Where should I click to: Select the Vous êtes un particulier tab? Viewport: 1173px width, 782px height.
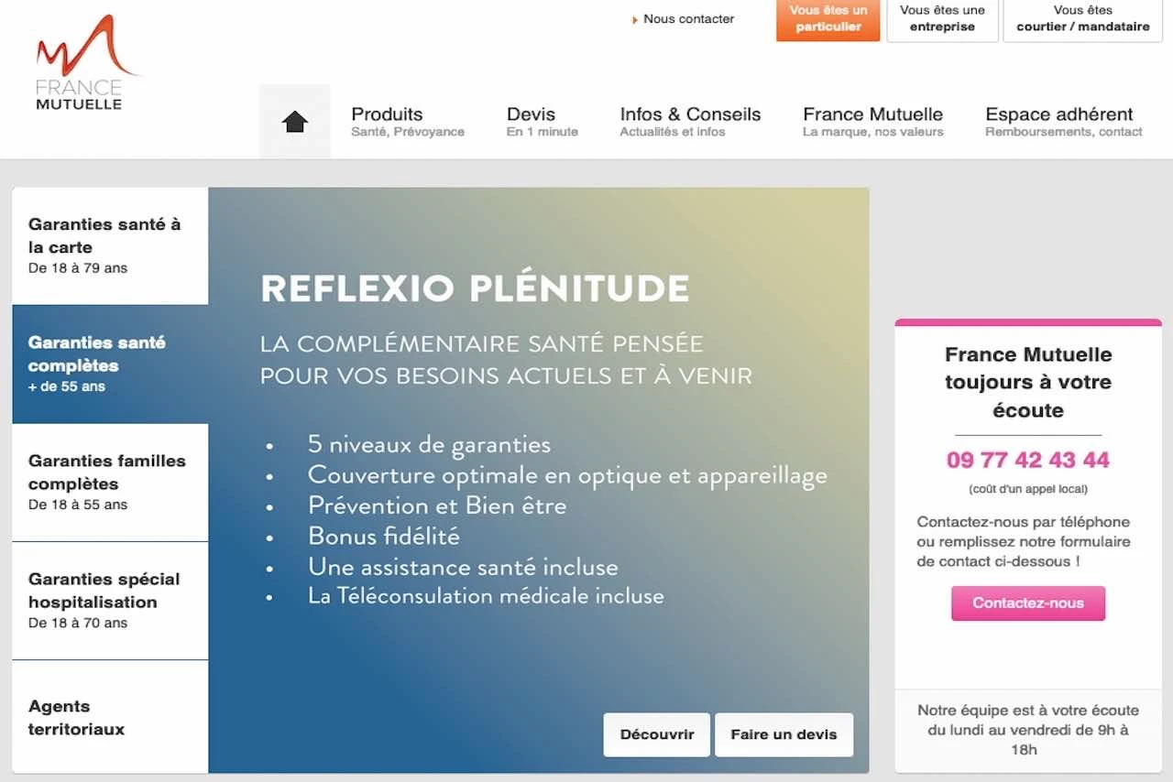point(828,19)
